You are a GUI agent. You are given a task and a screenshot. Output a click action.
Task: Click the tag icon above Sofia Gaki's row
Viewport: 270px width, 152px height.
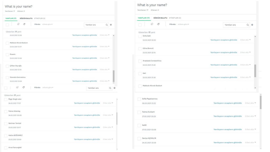(158, 24)
